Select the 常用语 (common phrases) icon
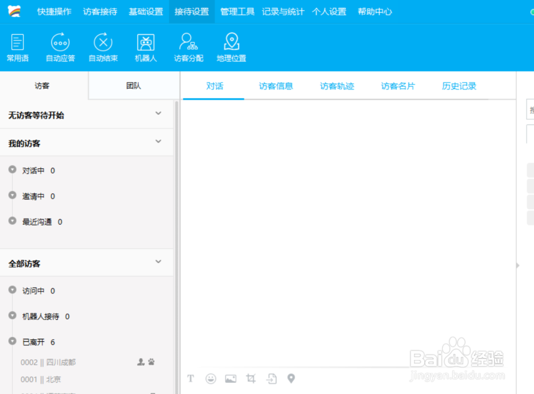The width and height of the screenshot is (534, 394). pyautogui.click(x=18, y=47)
